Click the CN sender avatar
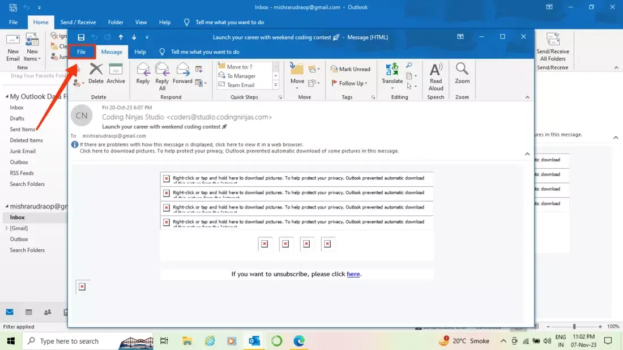 click(x=82, y=116)
